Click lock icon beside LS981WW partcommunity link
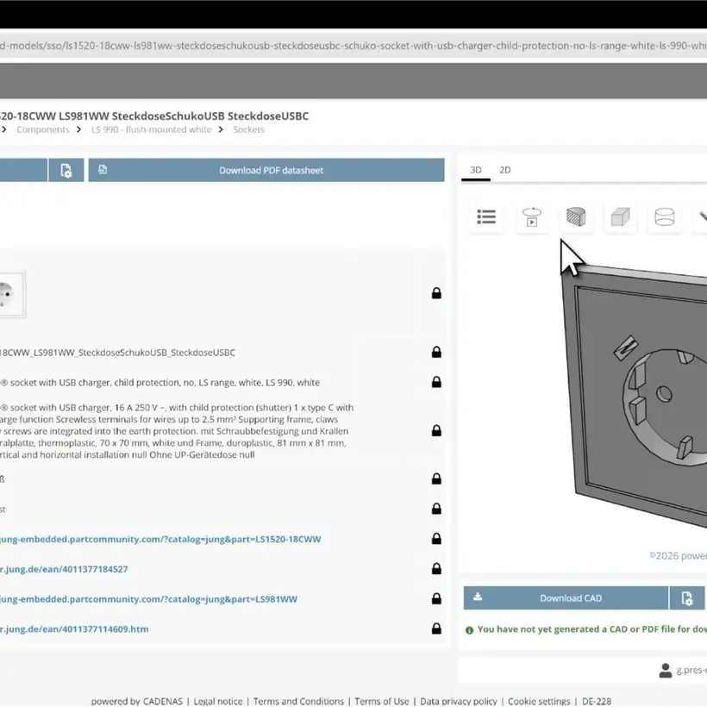 point(436,598)
